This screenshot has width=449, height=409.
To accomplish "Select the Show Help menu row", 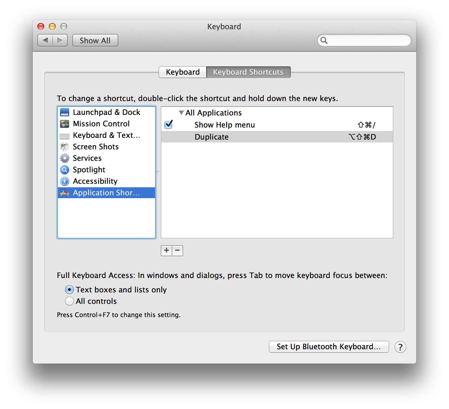I will [277, 125].
